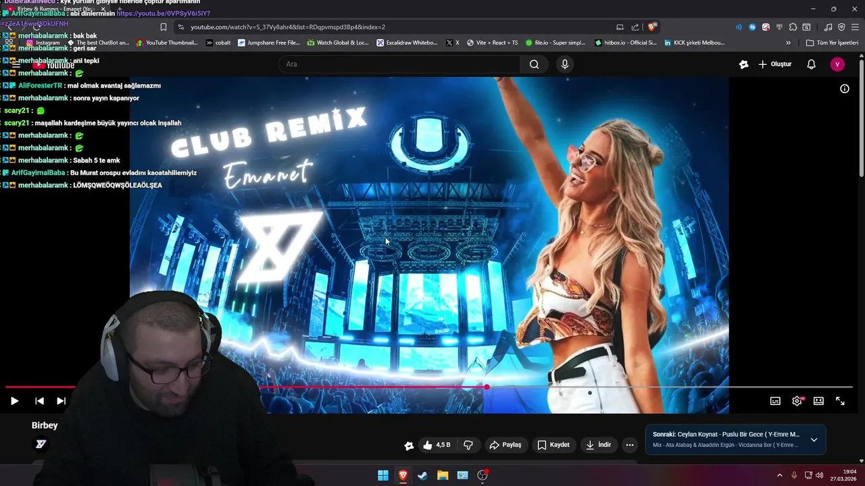Show more bookmarks double chevron
This screenshot has height=486, width=865.
pos(788,43)
